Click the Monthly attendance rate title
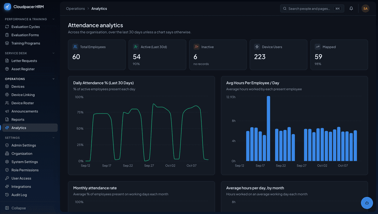This screenshot has width=378, height=214. pyautogui.click(x=95, y=188)
